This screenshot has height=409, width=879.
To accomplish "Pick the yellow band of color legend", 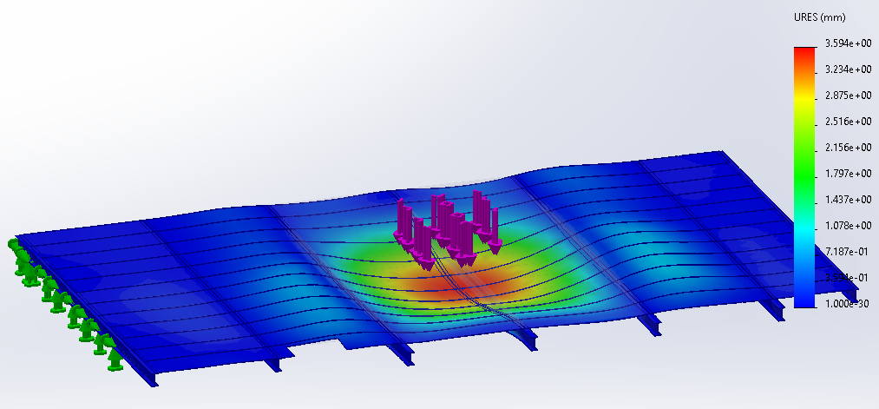I will pos(805,104).
